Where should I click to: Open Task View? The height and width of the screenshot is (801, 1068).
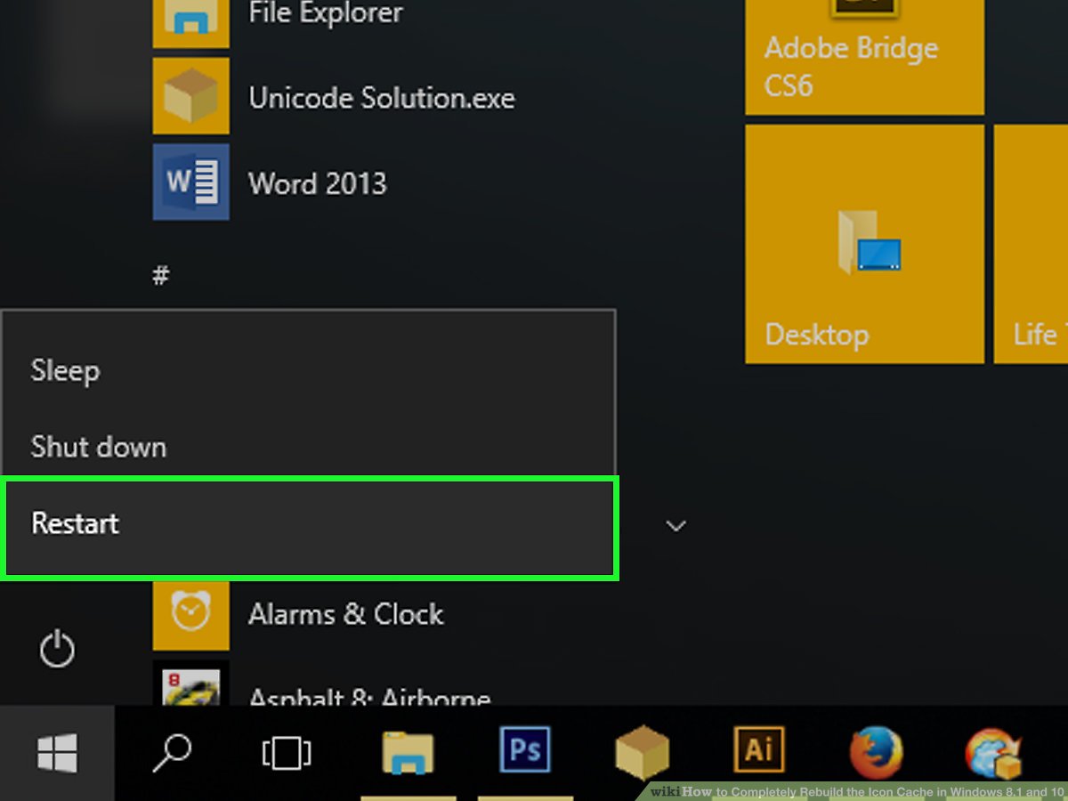287,752
